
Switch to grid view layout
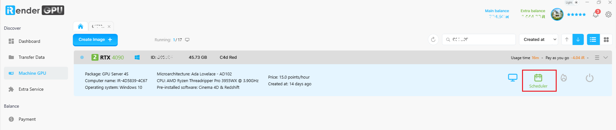pos(606,40)
